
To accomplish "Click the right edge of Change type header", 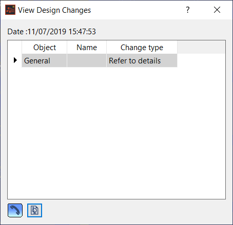I will coord(177,48).
